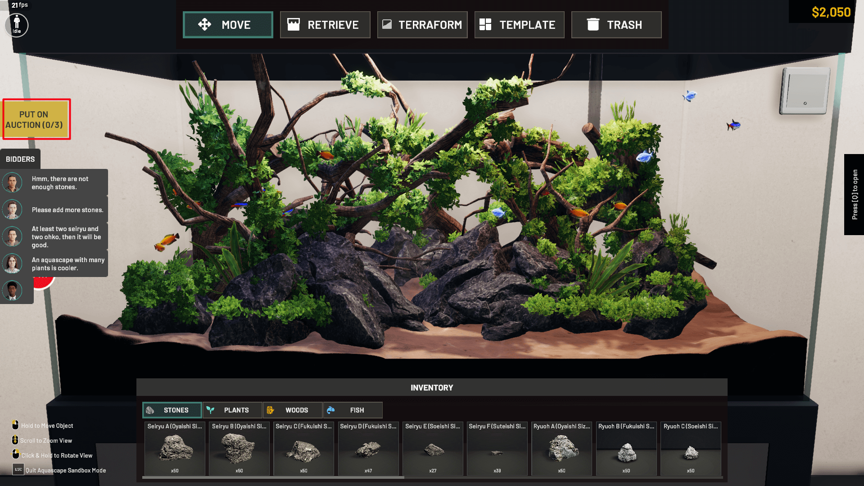Show the Woods inventory tab

[293, 410]
